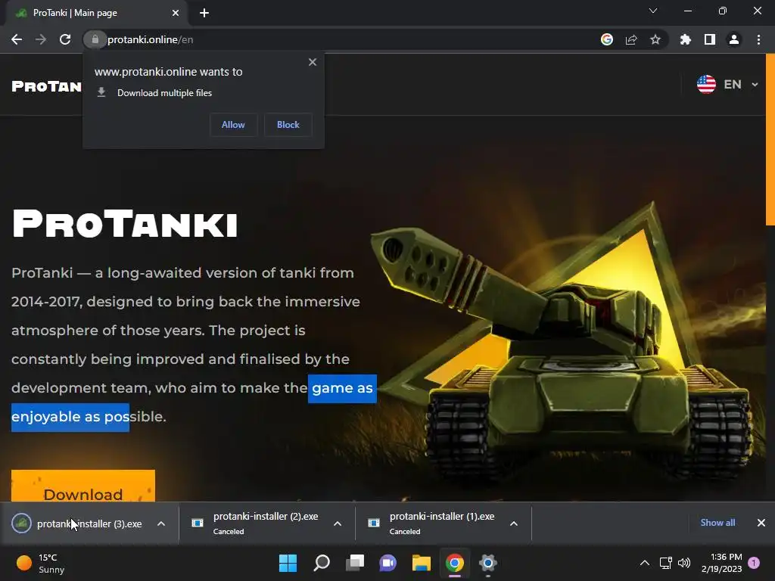Open the Windows Start menu
The image size is (775, 581).
(288, 563)
